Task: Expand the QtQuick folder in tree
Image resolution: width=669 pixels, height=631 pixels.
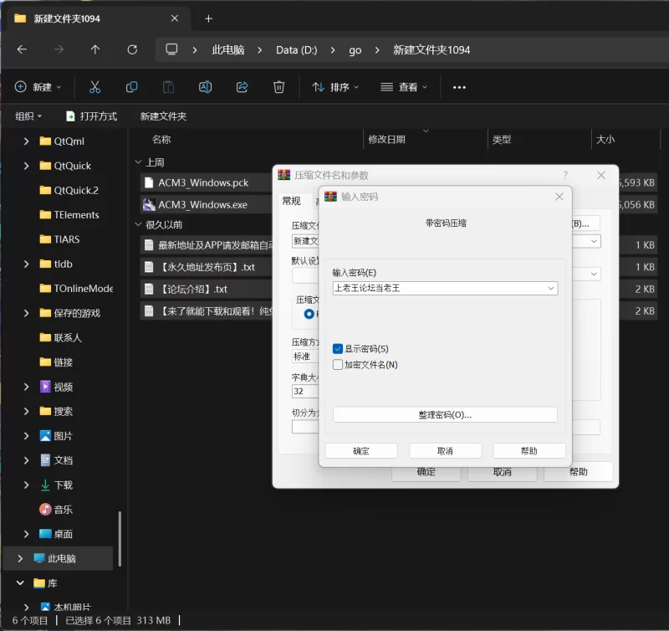Action: [26, 166]
